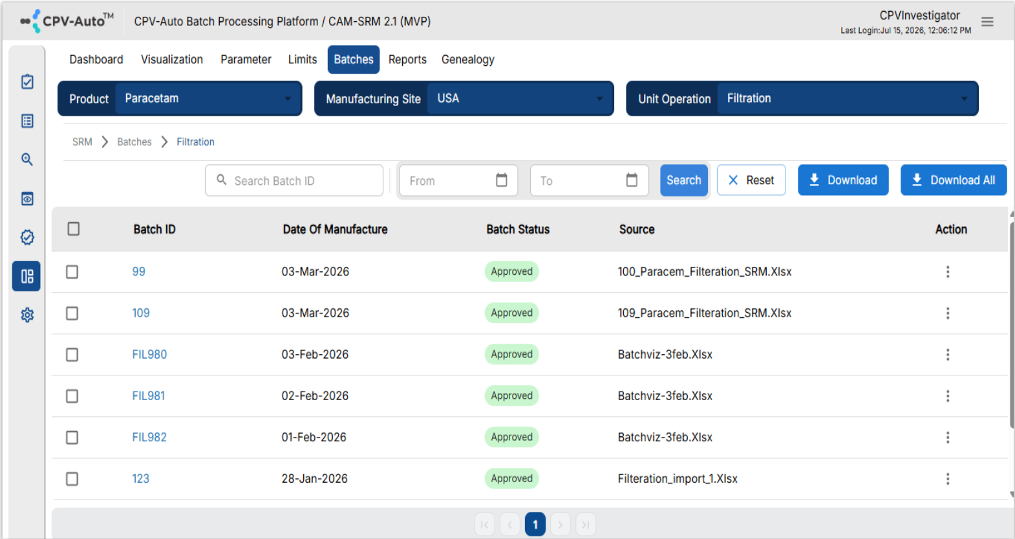The height and width of the screenshot is (539, 1015).
Task: Open batch link FIL981
Action: point(149,396)
